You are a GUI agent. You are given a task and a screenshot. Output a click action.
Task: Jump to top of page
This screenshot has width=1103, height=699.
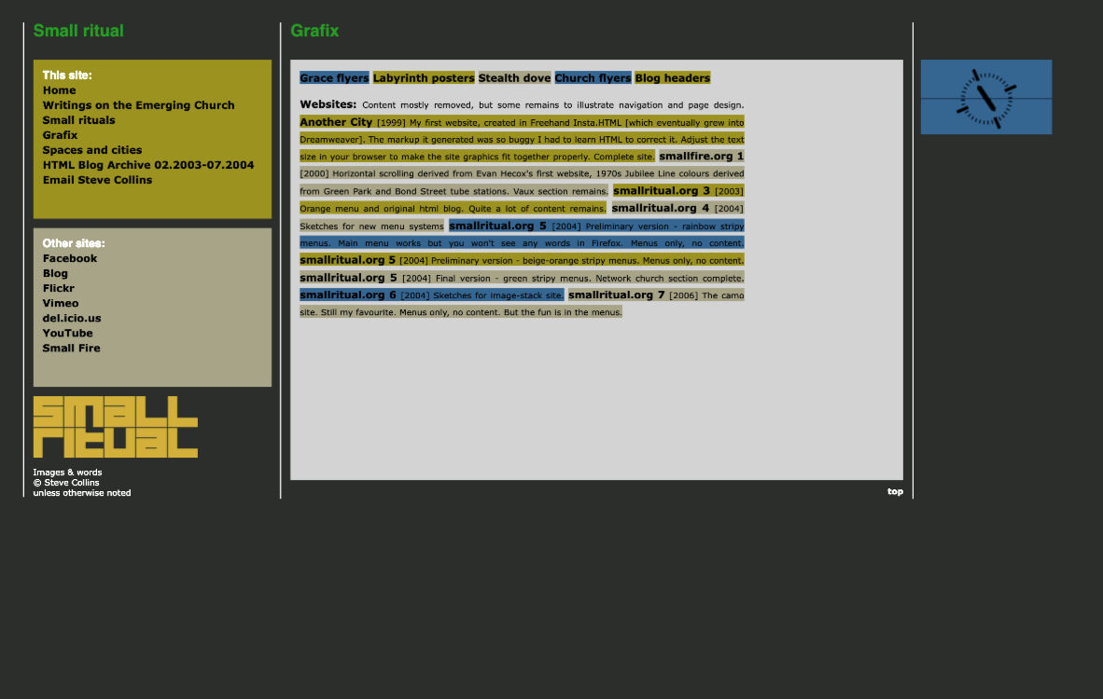(x=895, y=491)
